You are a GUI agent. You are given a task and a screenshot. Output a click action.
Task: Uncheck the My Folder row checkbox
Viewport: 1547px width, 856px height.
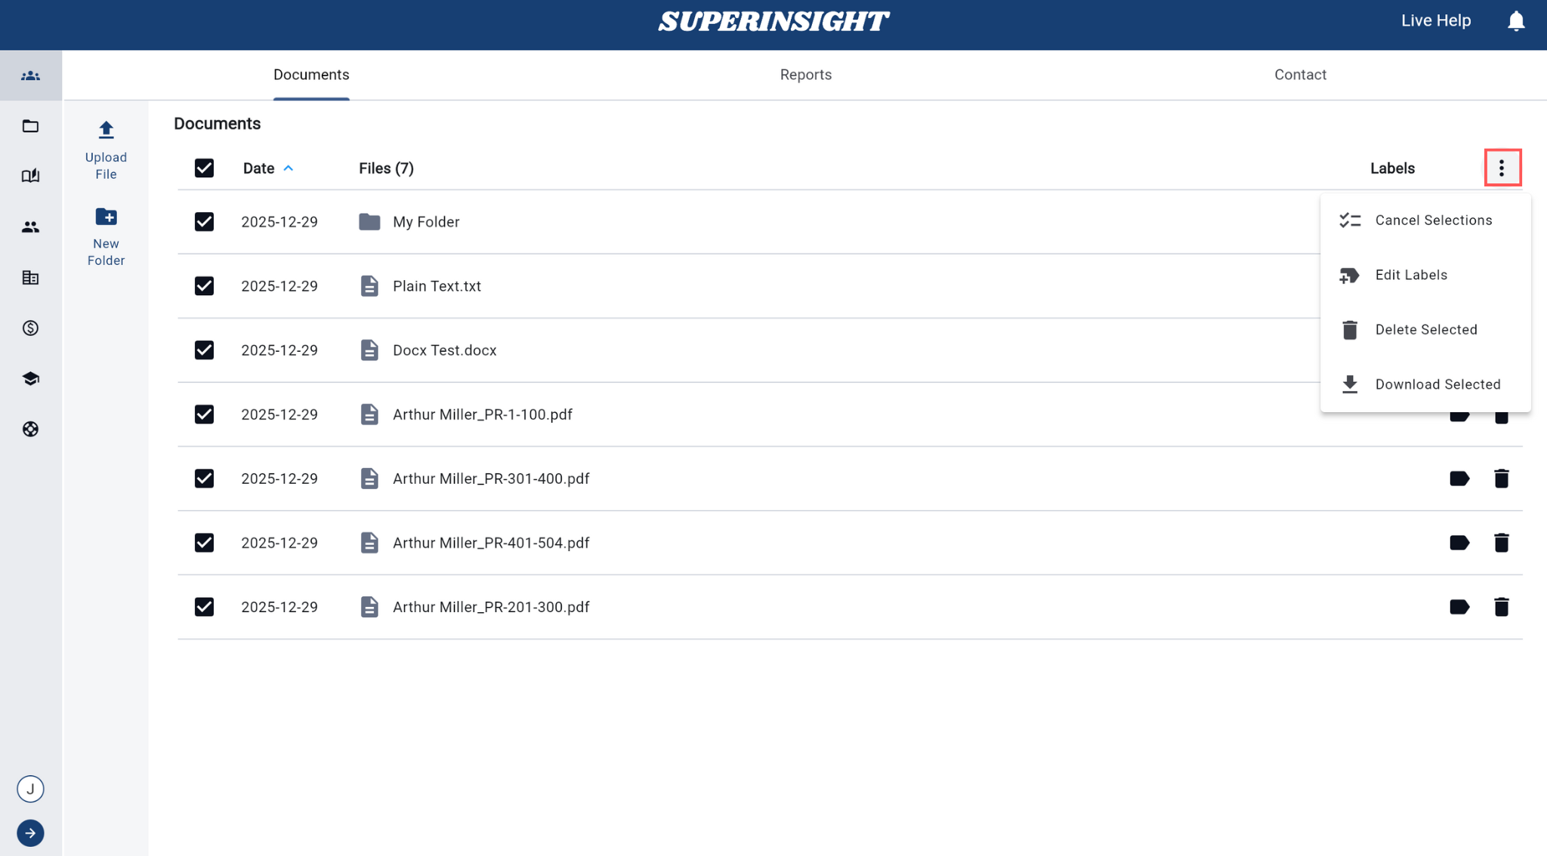(x=204, y=221)
